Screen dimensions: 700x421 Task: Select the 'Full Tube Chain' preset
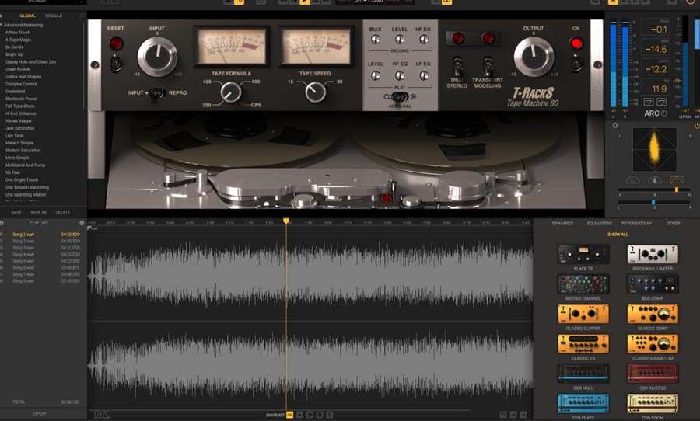[19, 106]
